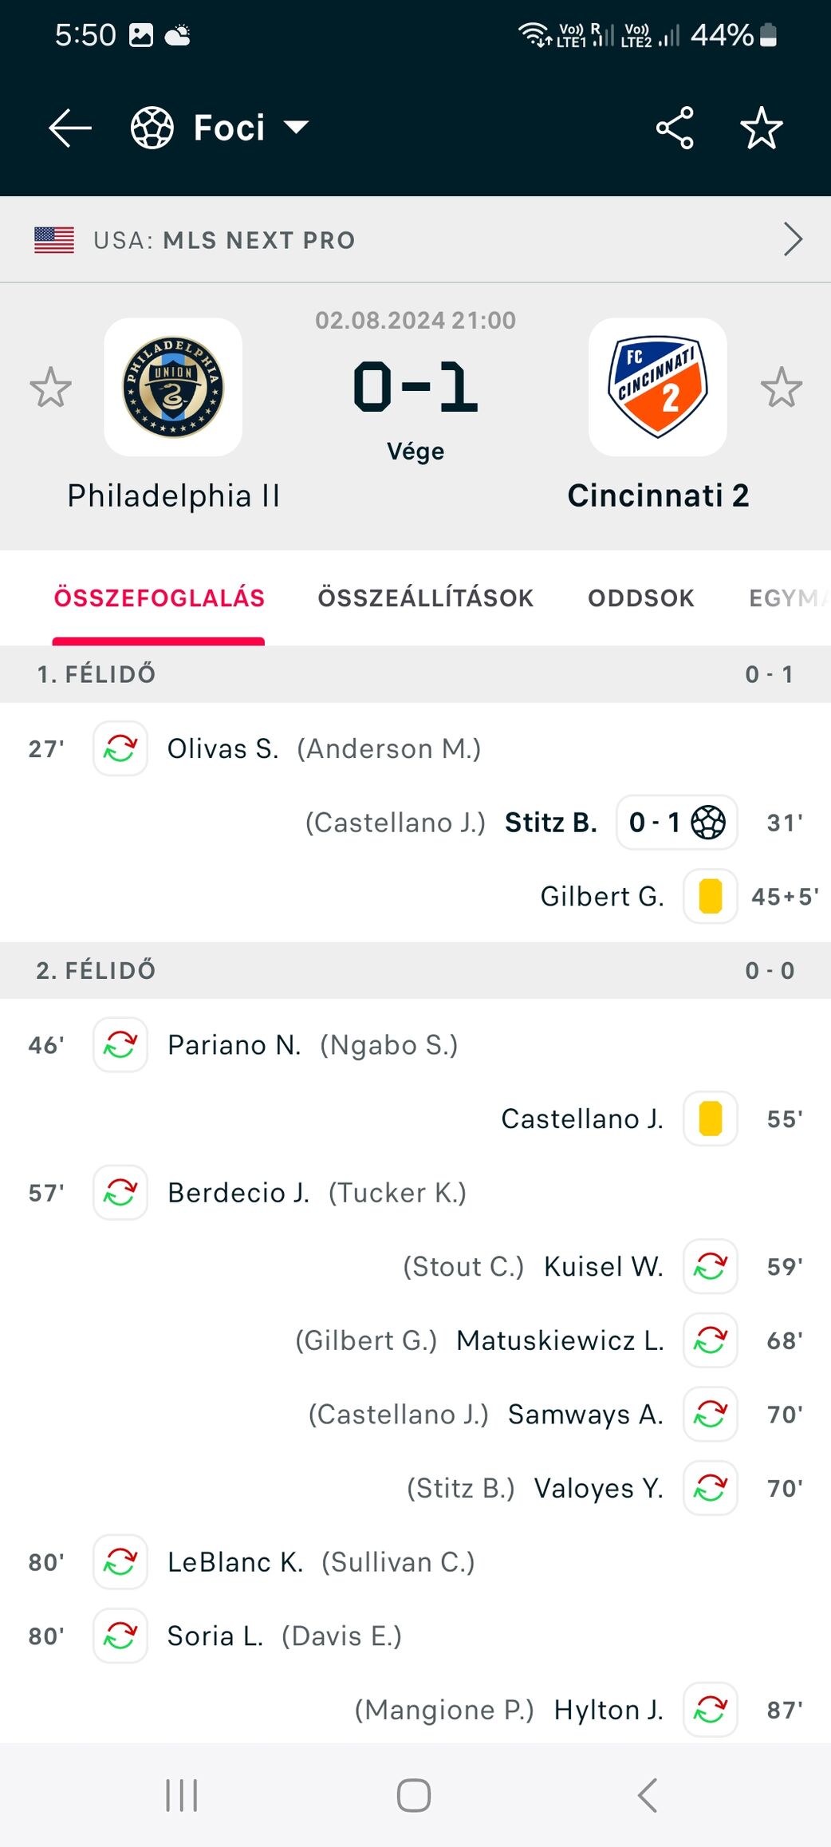
Task: Favorite the Philadelphia II team star
Action: [50, 388]
